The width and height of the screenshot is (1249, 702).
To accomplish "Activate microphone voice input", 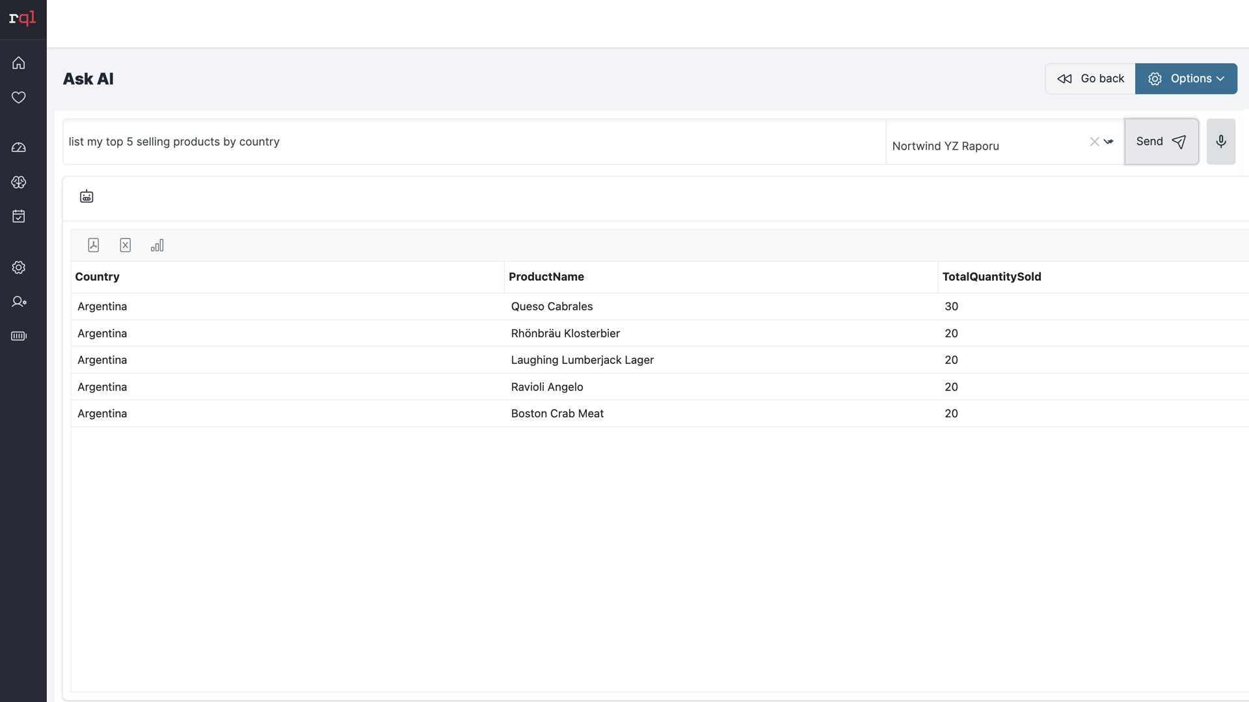I will click(x=1220, y=142).
